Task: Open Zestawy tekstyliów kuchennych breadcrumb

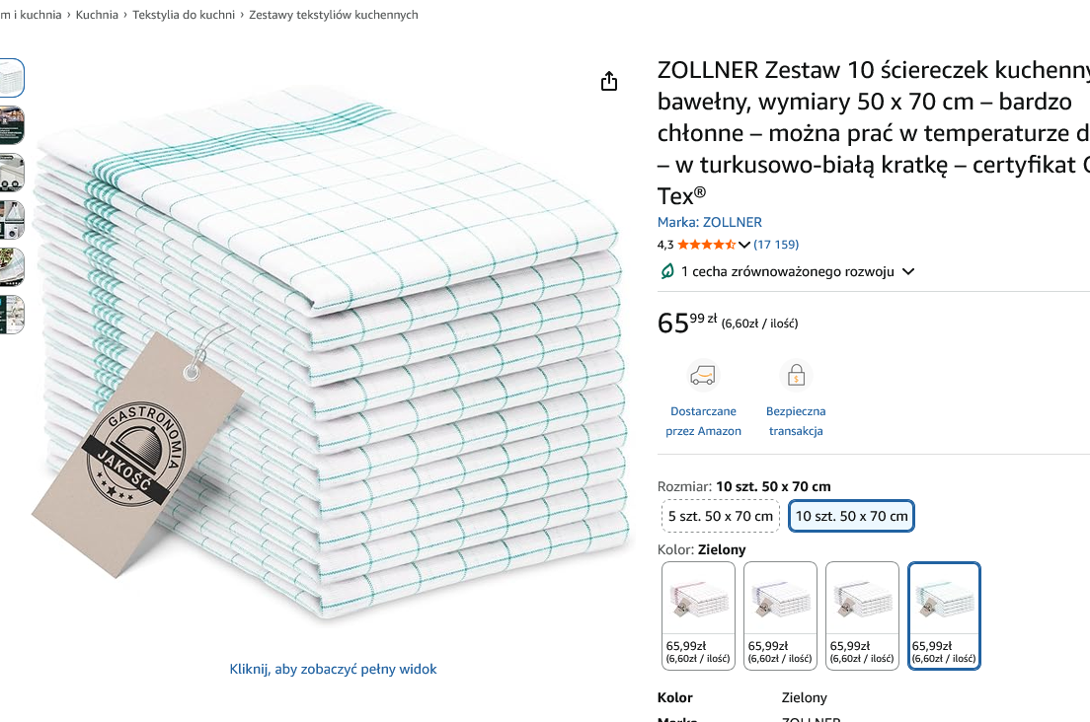Action: [334, 15]
